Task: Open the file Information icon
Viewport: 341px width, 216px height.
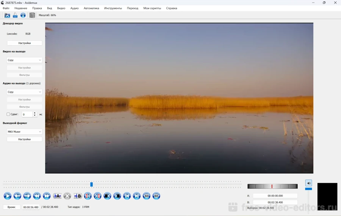Action: (x=23, y=15)
